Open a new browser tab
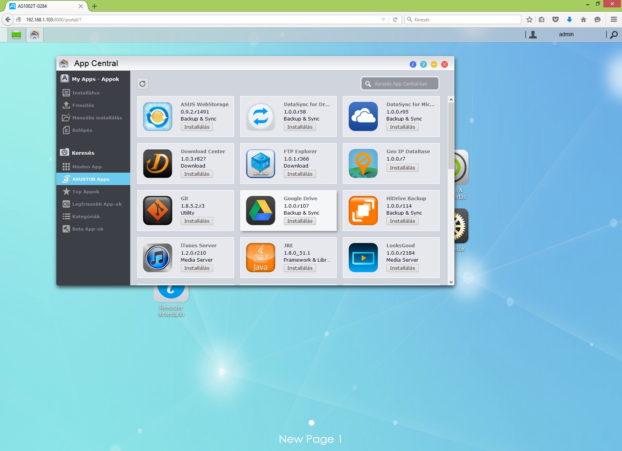 (x=94, y=6)
